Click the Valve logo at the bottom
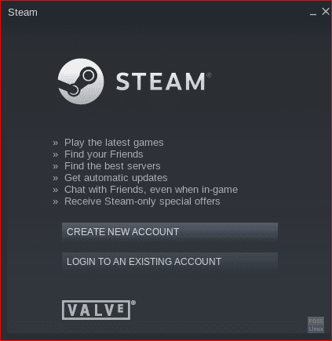The width and height of the screenshot is (332, 341). (x=96, y=310)
